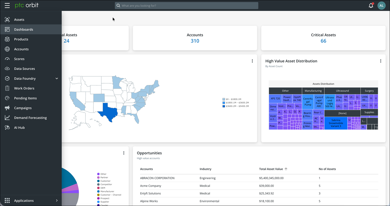Image resolution: width=390 pixels, height=206 pixels.
Task: Toggle the Partner pie legend entry
Action: [102, 177]
